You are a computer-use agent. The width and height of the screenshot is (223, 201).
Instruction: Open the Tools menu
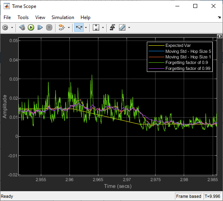click(x=23, y=17)
